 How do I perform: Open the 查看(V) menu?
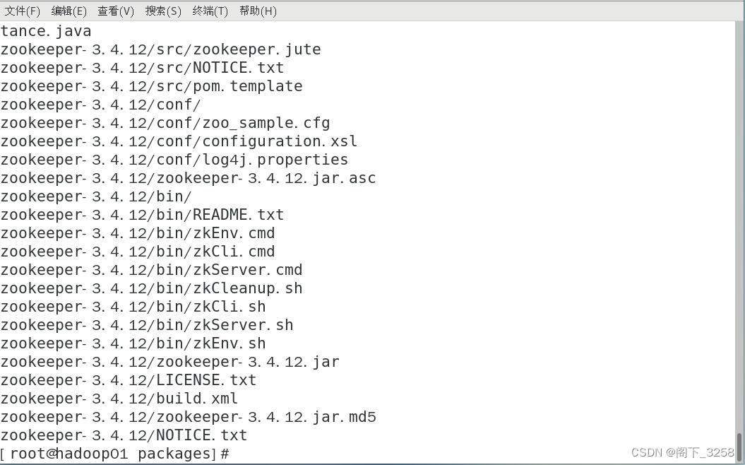click(115, 11)
